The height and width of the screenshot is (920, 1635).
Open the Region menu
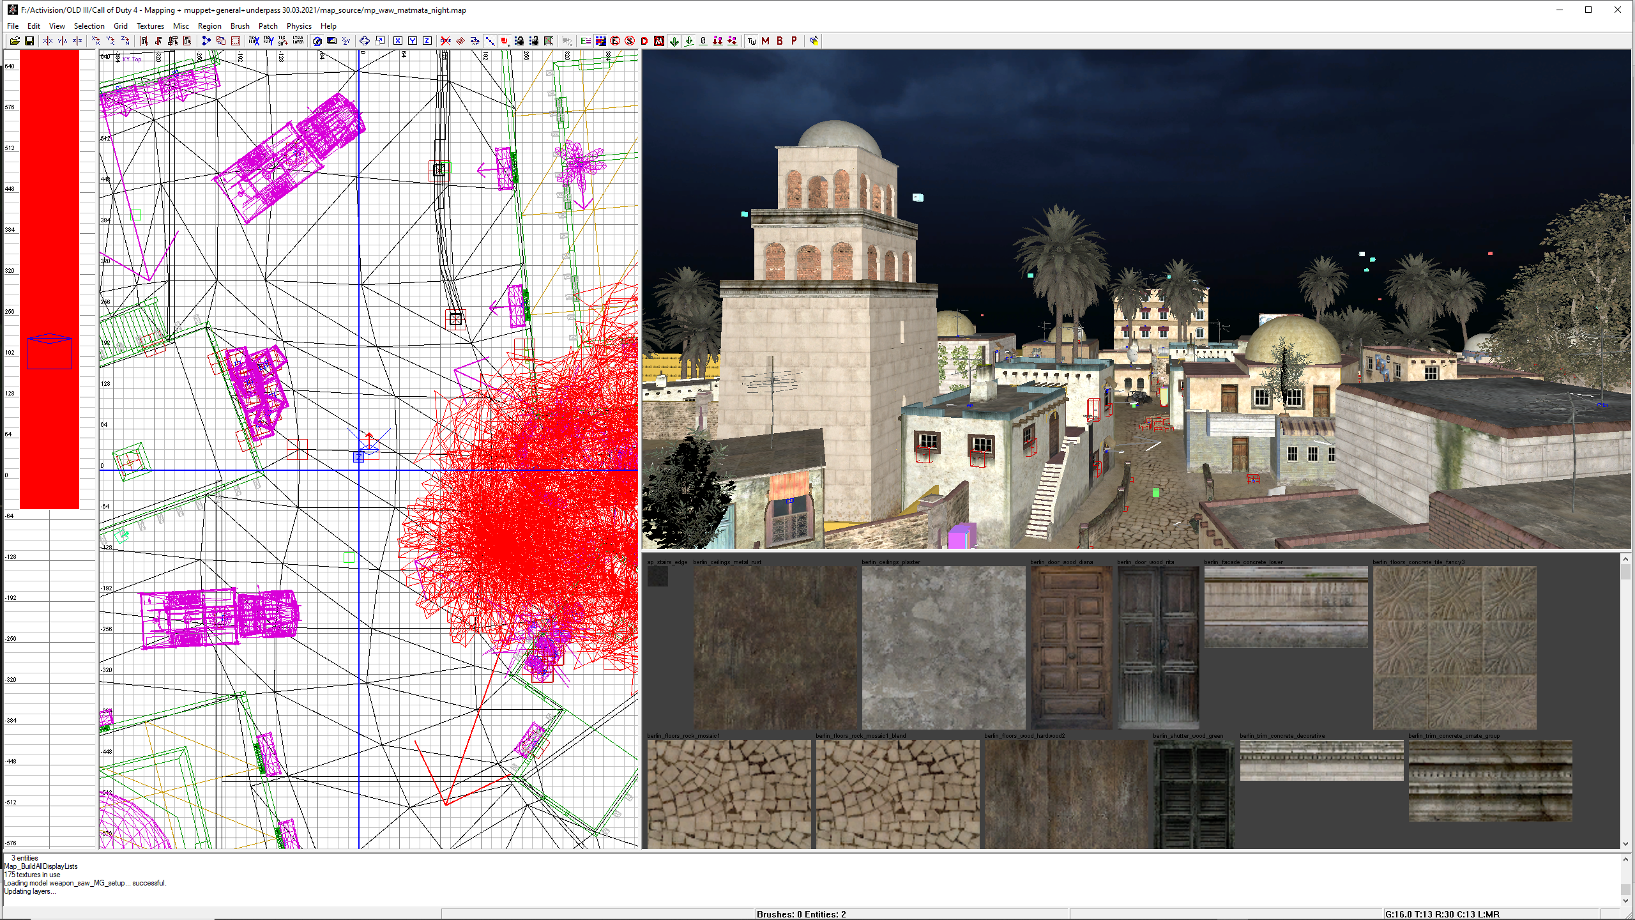(209, 26)
